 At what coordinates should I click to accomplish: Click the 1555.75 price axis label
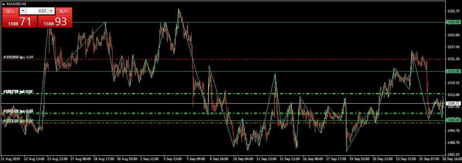tap(454, 11)
